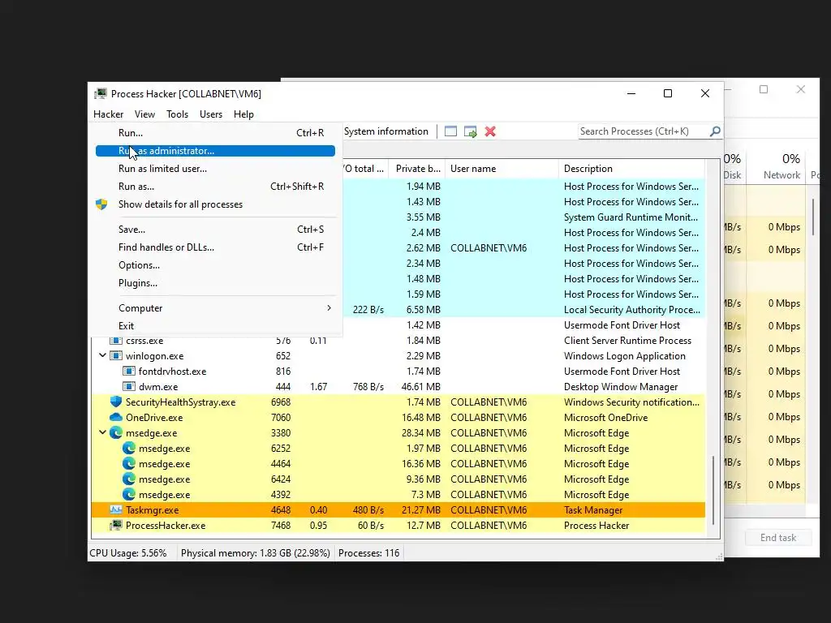Image resolution: width=831 pixels, height=623 pixels.
Task: Select Run as administrator...
Action: click(x=215, y=151)
